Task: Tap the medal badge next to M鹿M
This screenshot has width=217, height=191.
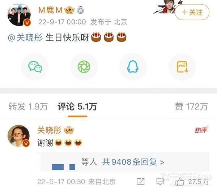Action: [80, 10]
